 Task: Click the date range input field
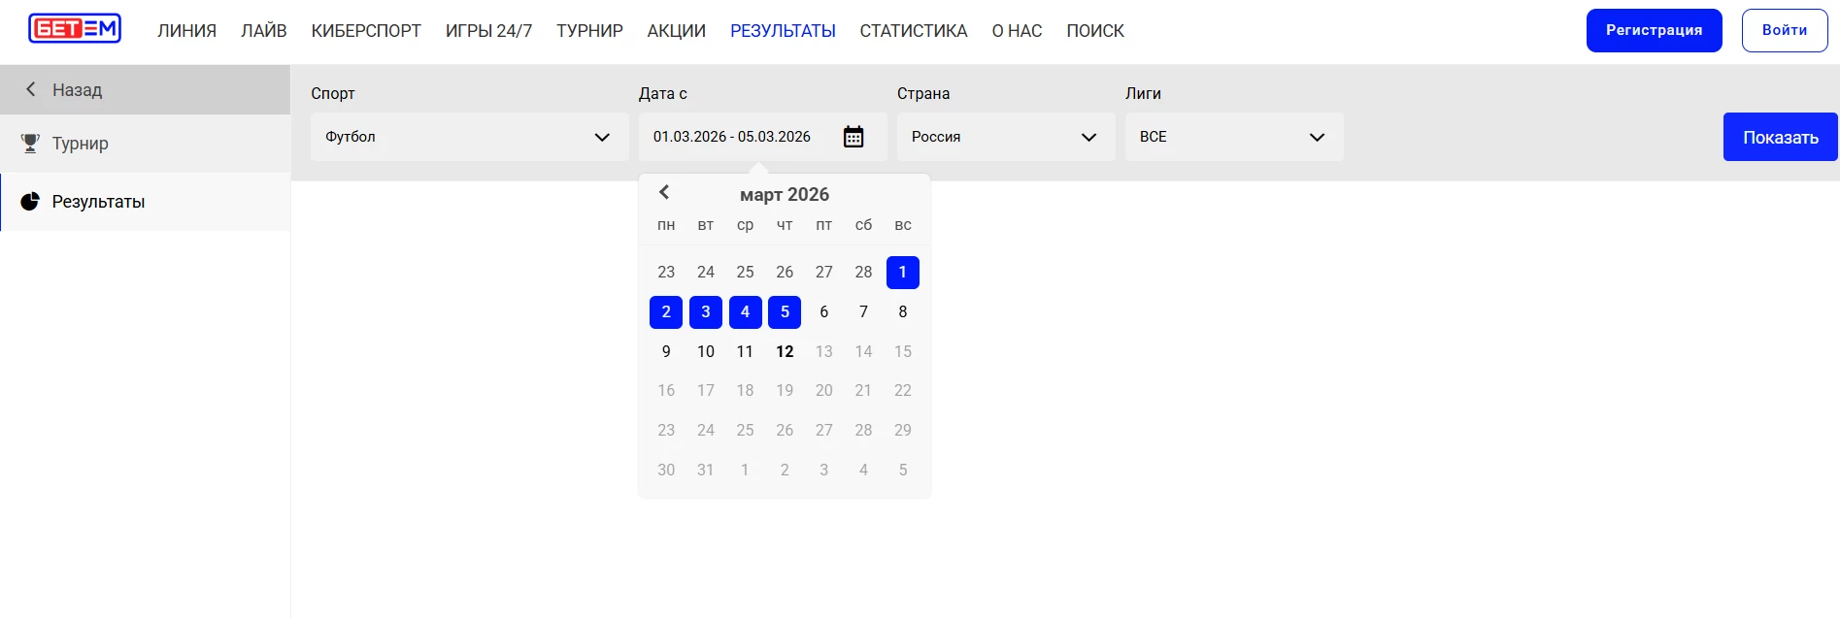(732, 137)
